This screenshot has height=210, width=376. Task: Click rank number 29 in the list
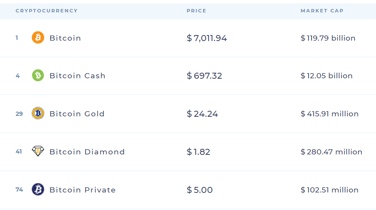pyautogui.click(x=19, y=114)
